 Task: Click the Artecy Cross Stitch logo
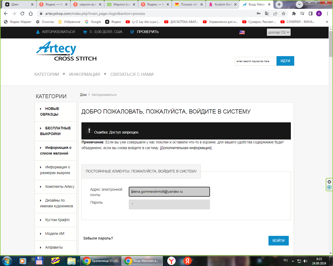tap(66, 51)
